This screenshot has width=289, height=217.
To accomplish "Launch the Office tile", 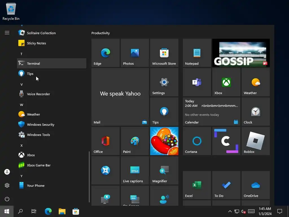I will coord(106,141).
